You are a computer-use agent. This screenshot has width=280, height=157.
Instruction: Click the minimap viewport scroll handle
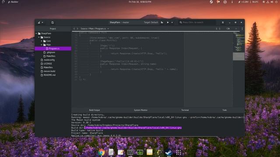point(239,56)
